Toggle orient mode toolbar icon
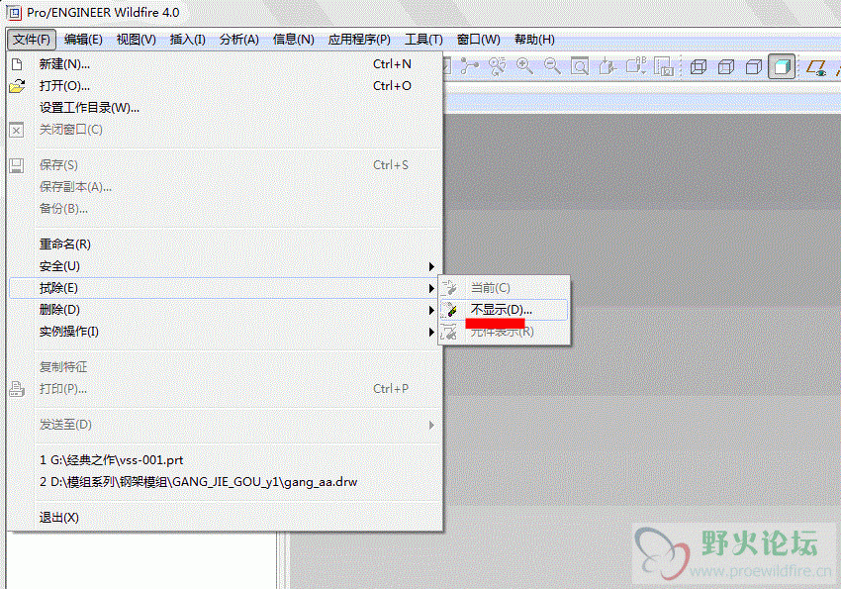Viewport: 841px width, 589px height. (x=498, y=66)
